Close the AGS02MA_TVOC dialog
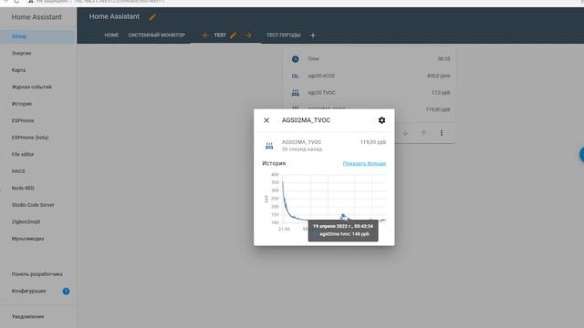This screenshot has height=328, width=584. 266,120
